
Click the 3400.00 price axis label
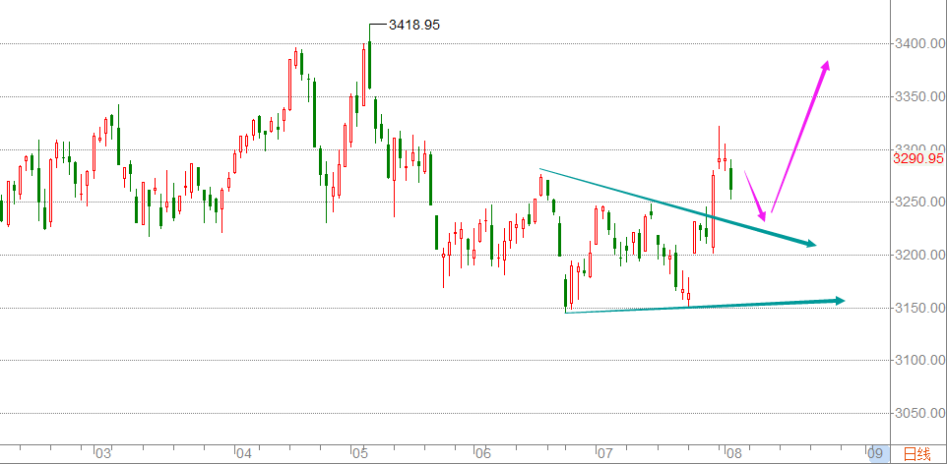pos(918,43)
